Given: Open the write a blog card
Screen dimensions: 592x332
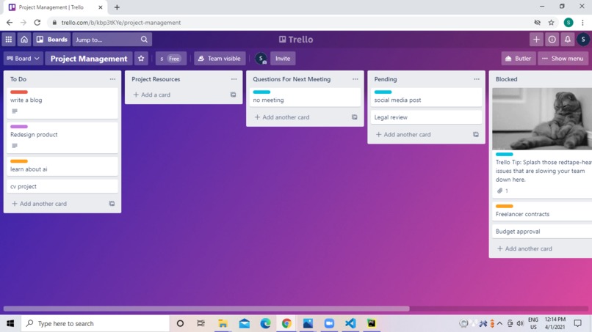Looking at the screenshot, I should coord(62,103).
